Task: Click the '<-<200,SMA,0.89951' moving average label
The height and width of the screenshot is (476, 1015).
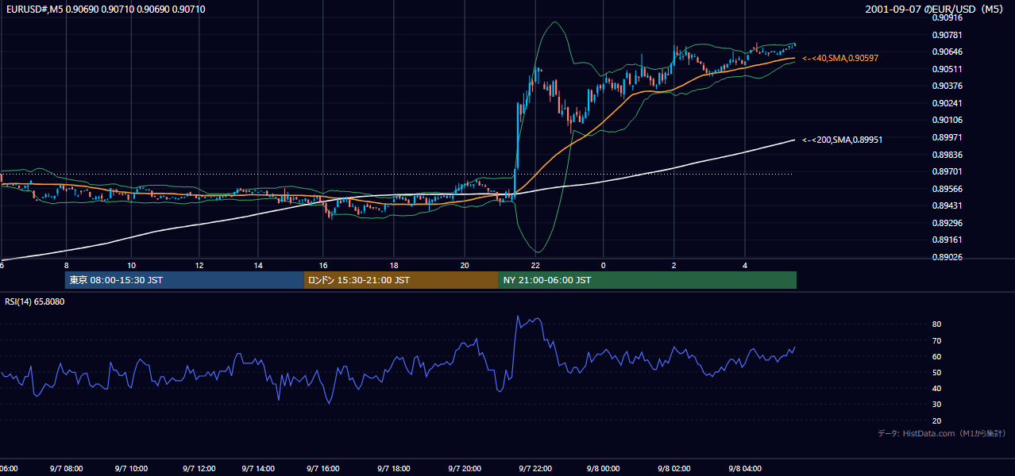Action: tap(842, 140)
